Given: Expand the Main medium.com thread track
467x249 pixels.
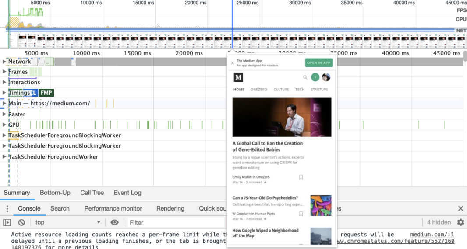Looking at the screenshot, I should pos(4,104).
